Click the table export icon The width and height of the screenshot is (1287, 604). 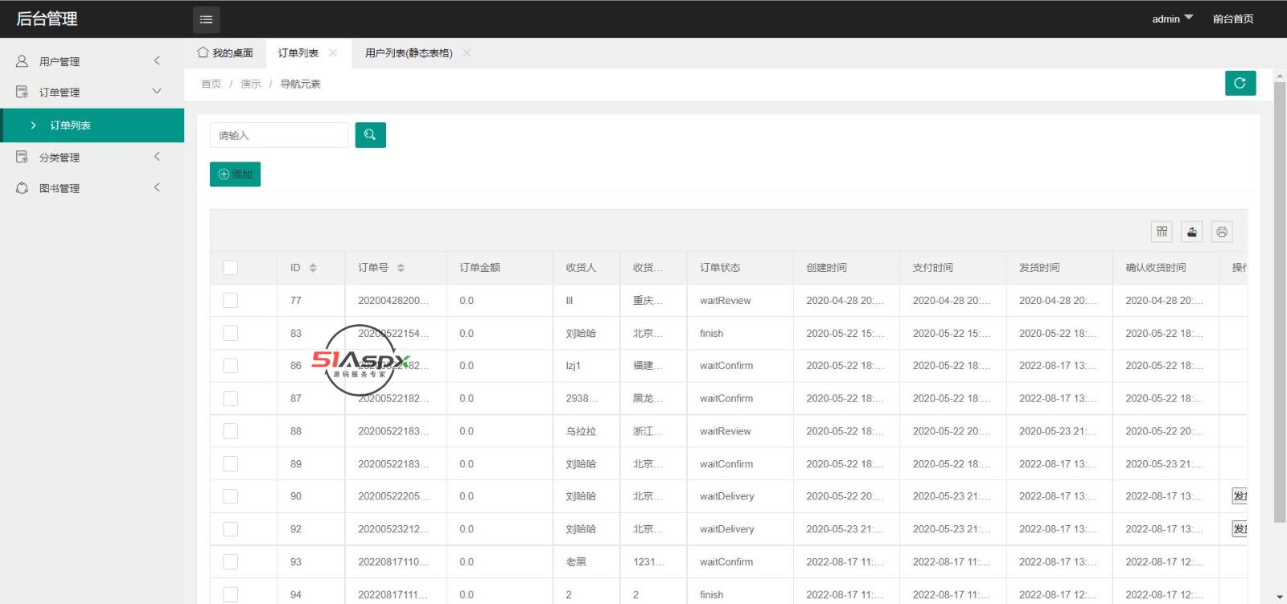[x=1191, y=232]
